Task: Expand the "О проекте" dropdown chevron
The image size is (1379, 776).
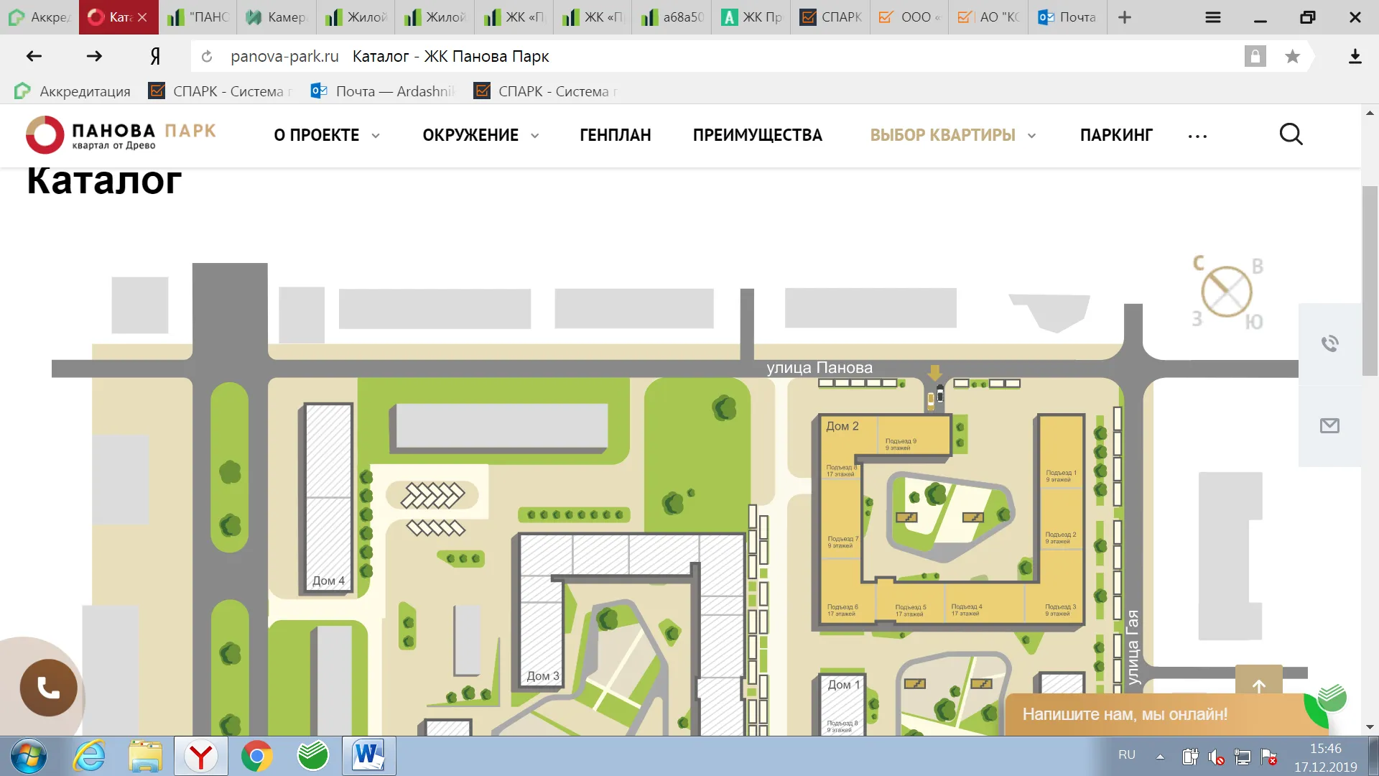Action: 376,136
